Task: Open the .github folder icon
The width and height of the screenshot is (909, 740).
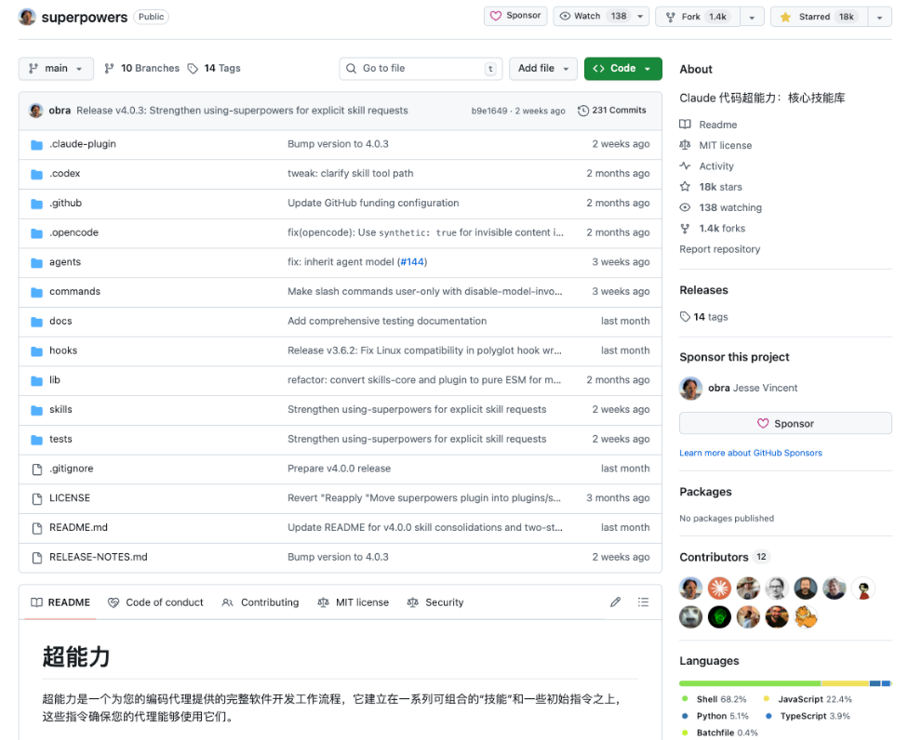Action: [x=36, y=204]
